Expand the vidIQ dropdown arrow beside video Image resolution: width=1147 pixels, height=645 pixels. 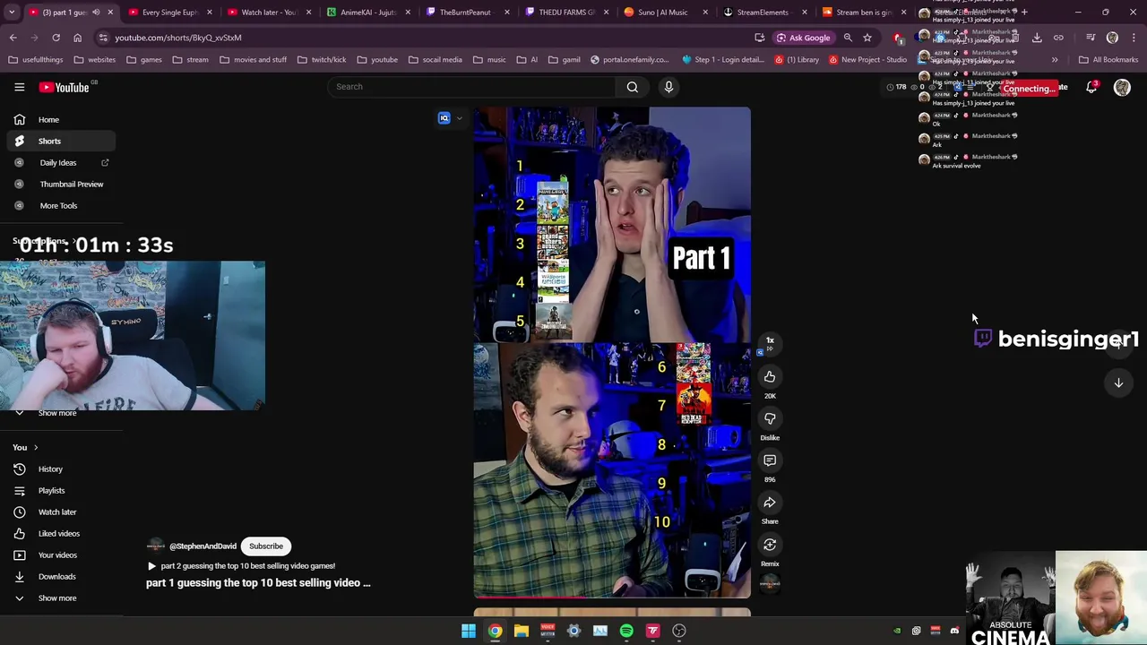click(x=460, y=118)
